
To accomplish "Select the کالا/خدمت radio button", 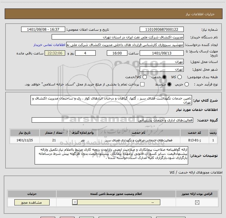I will click(x=145, y=77).
